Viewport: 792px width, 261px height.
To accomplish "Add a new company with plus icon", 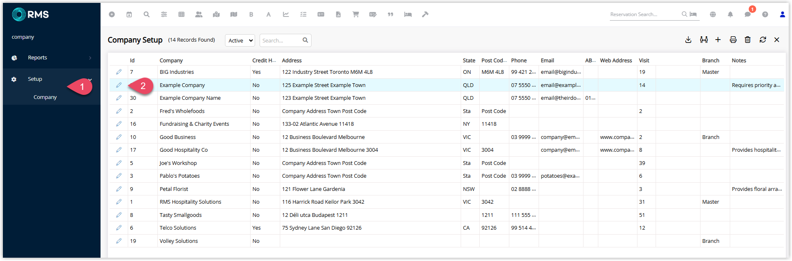I will tap(718, 40).
